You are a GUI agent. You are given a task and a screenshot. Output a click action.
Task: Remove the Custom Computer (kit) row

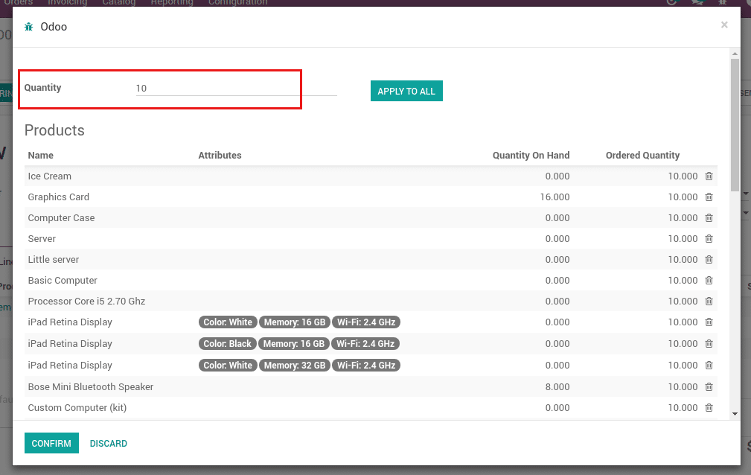(709, 408)
